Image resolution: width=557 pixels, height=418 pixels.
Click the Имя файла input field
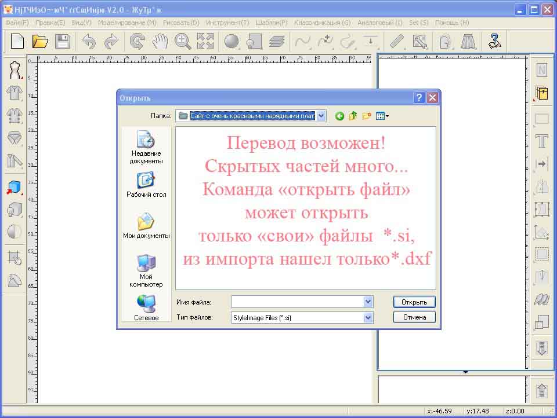pos(302,302)
